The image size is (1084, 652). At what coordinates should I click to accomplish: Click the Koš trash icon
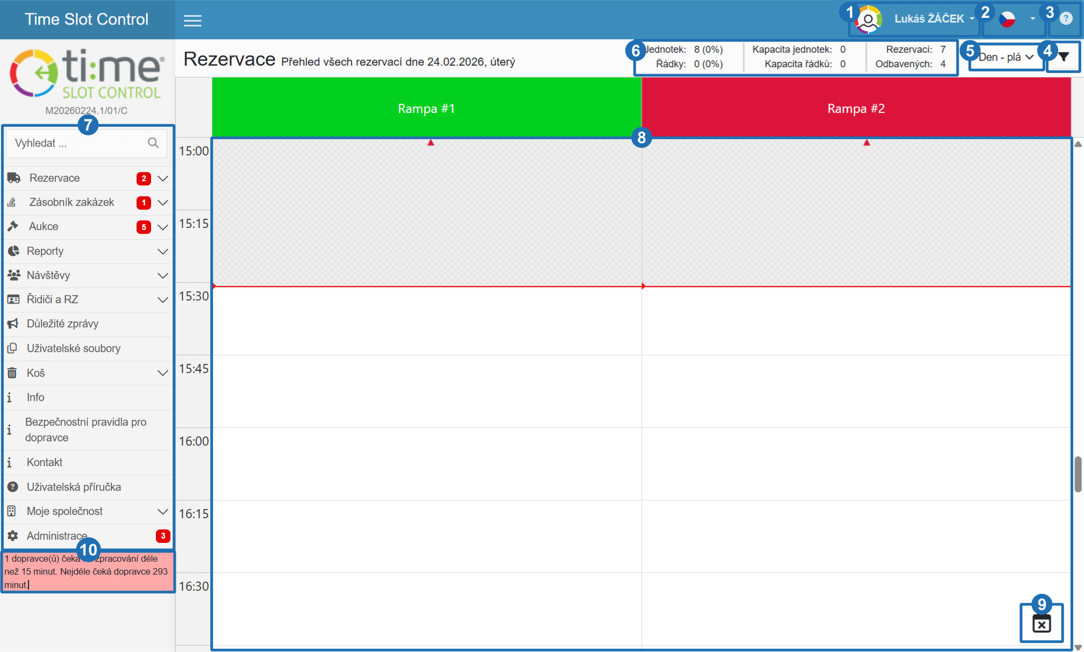tap(12, 372)
